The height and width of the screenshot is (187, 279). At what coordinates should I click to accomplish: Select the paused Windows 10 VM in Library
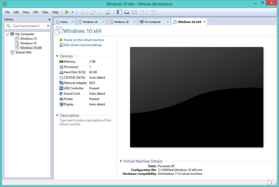coord(28,43)
